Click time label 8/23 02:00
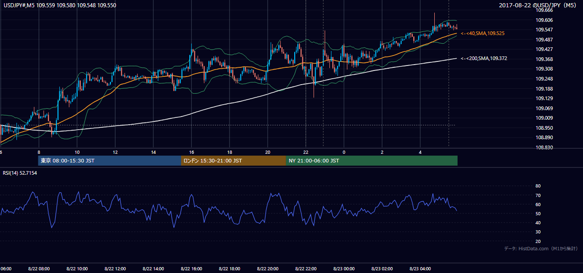This screenshot has height=273, width=583. (x=382, y=269)
